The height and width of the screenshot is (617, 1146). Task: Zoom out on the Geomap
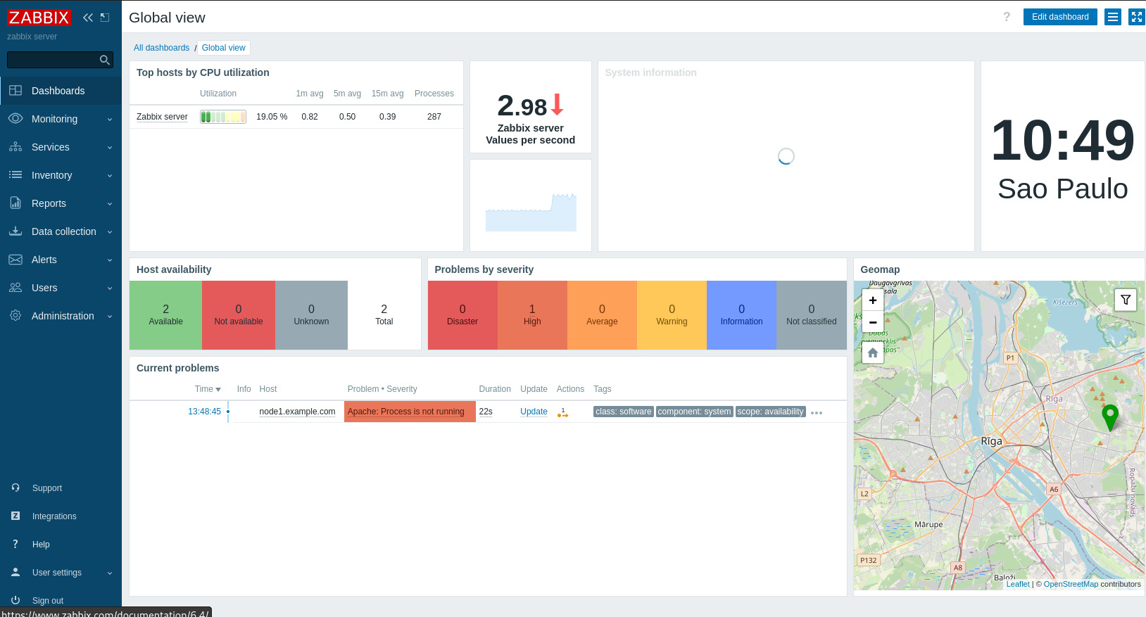tap(873, 322)
